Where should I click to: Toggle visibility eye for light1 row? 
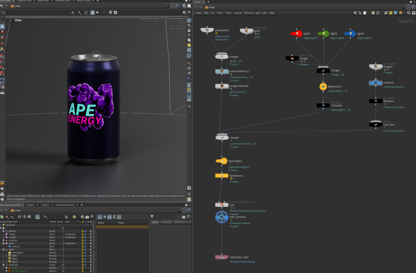[x=85, y=256]
